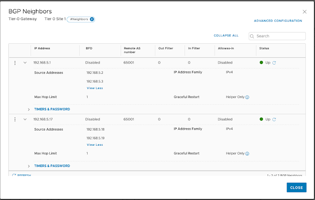The image size is (315, 200).
Task: Click info icon beside second Helper Only
Action: pos(247,153)
